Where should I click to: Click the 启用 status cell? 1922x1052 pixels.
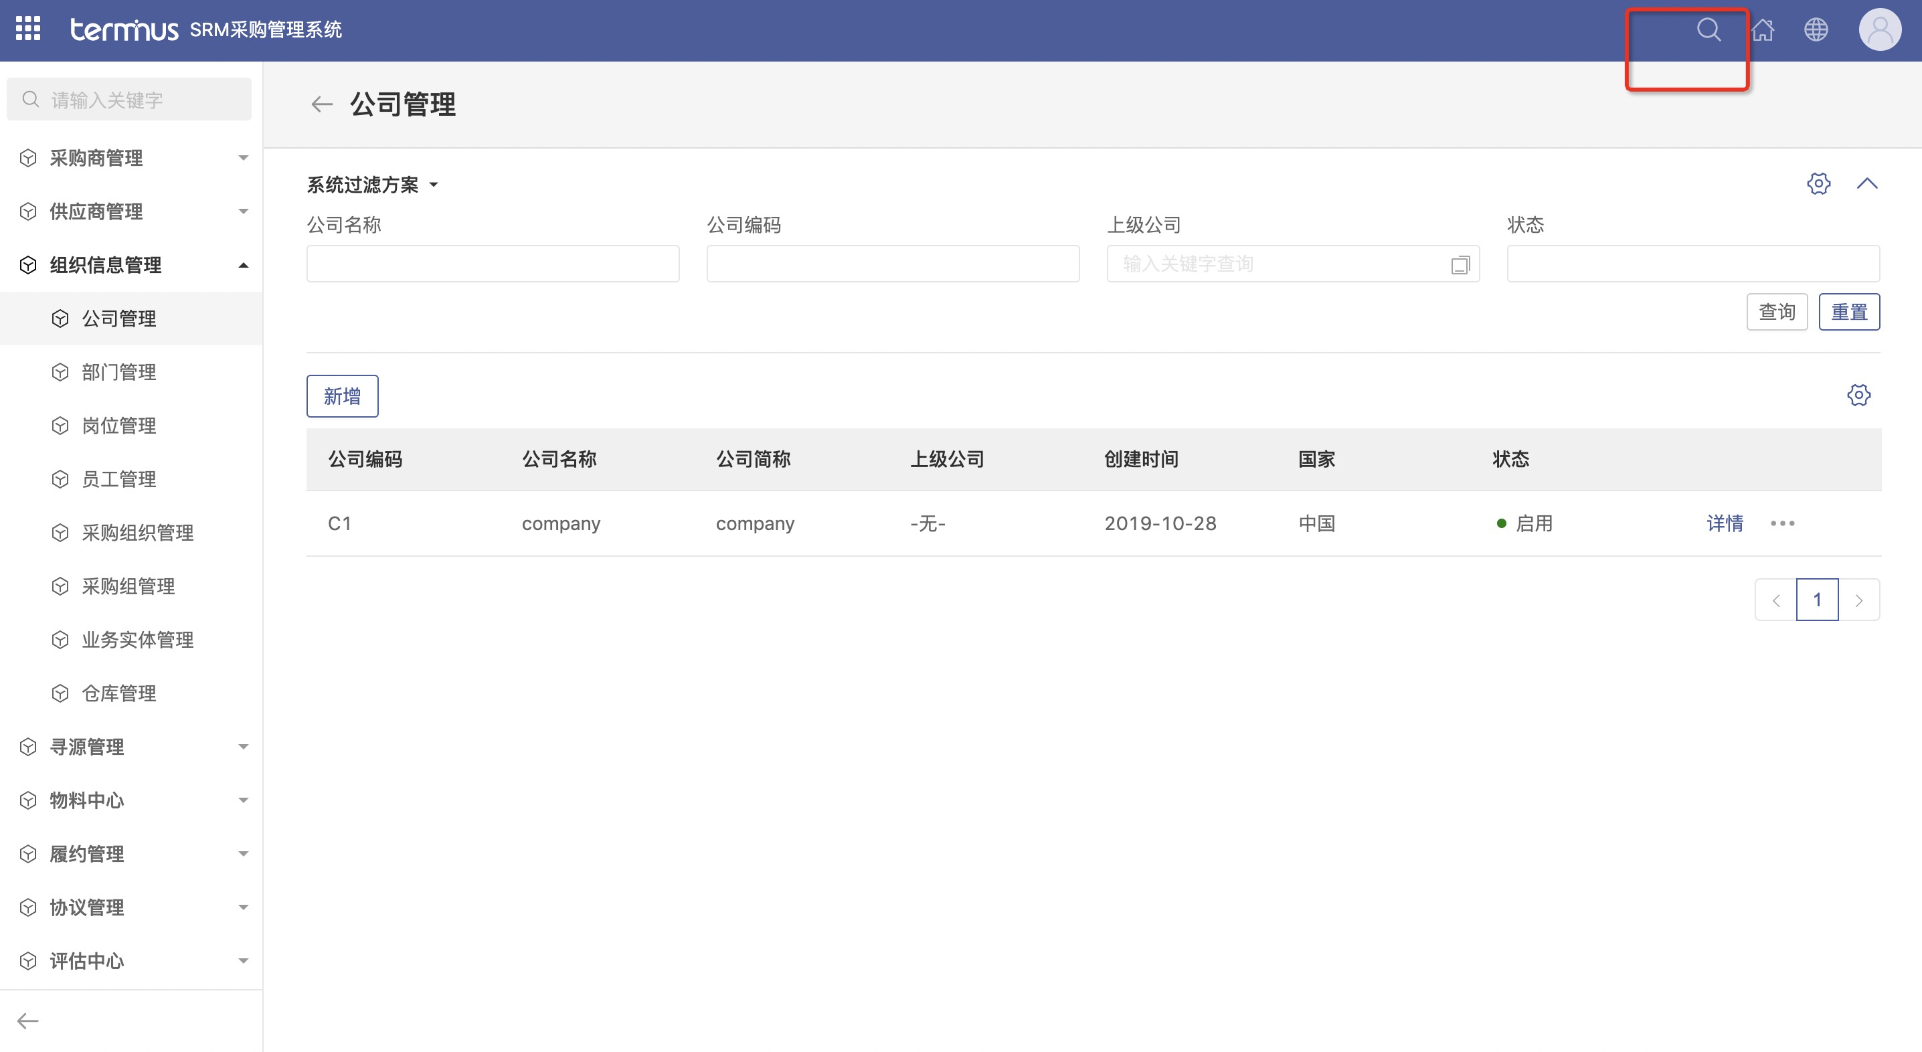pyautogui.click(x=1524, y=524)
